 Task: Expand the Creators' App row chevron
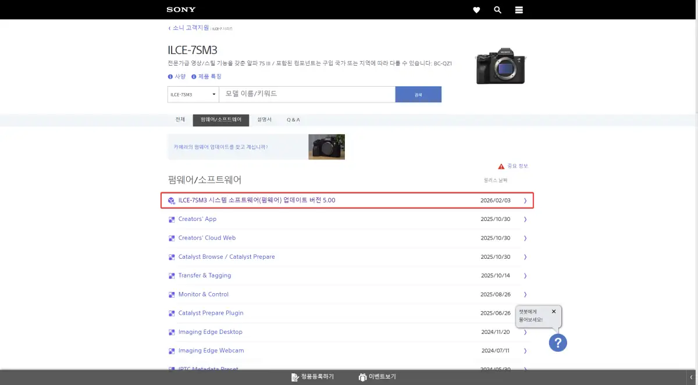click(x=525, y=219)
